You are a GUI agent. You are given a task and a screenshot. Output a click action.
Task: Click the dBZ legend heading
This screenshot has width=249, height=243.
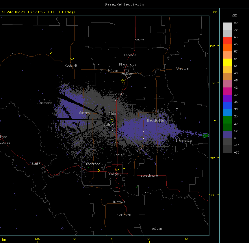click(x=234, y=16)
